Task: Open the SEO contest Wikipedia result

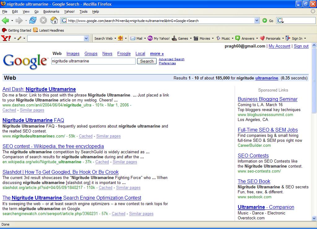Action: click(x=53, y=146)
